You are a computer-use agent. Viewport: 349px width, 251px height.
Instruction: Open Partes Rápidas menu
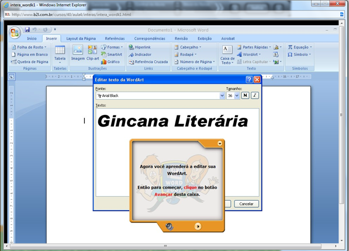pos(254,47)
